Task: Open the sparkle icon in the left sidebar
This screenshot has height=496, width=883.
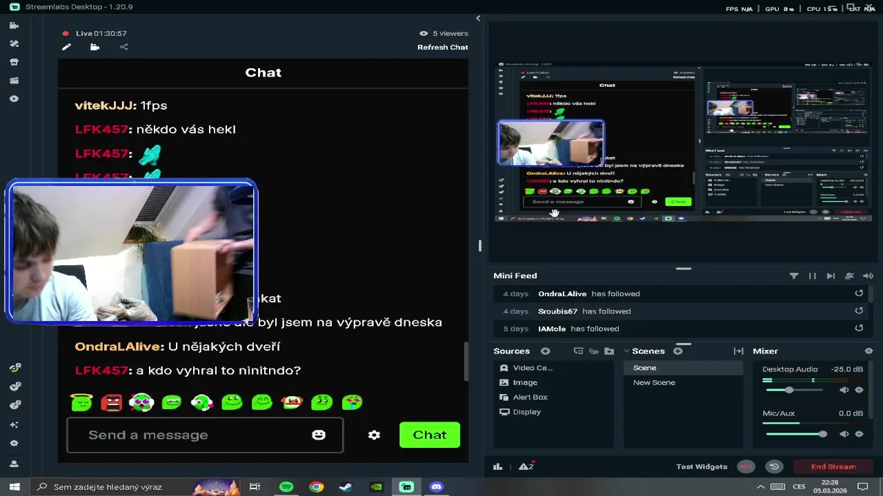Action: [14, 424]
